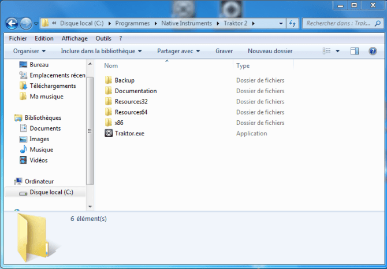
Task: Click the Forward navigation arrow
Action: coord(26,24)
